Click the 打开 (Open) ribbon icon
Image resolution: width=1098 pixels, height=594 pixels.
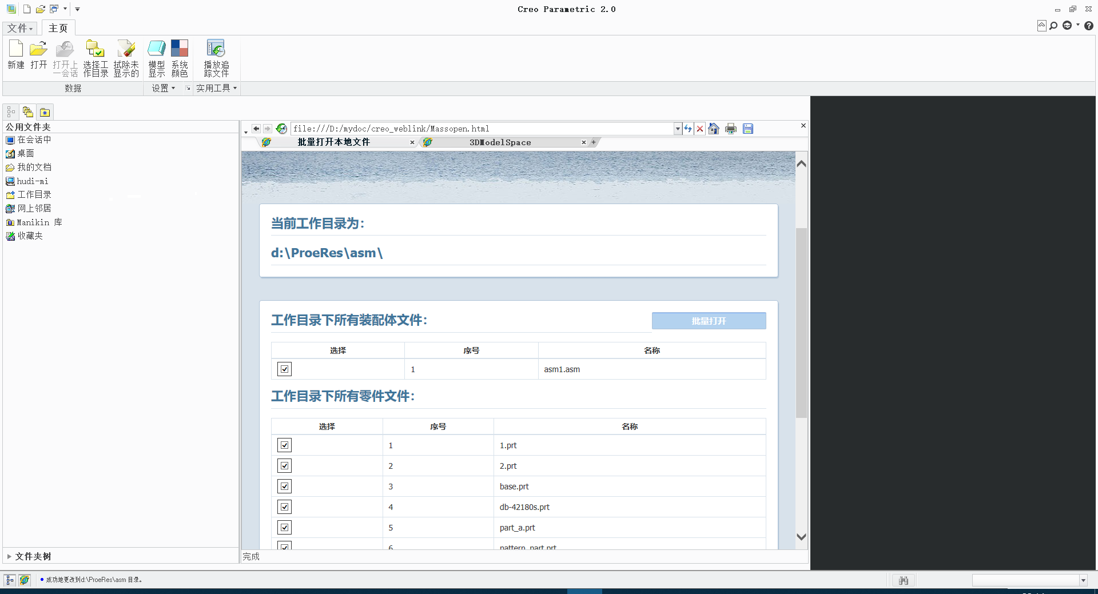pyautogui.click(x=38, y=55)
